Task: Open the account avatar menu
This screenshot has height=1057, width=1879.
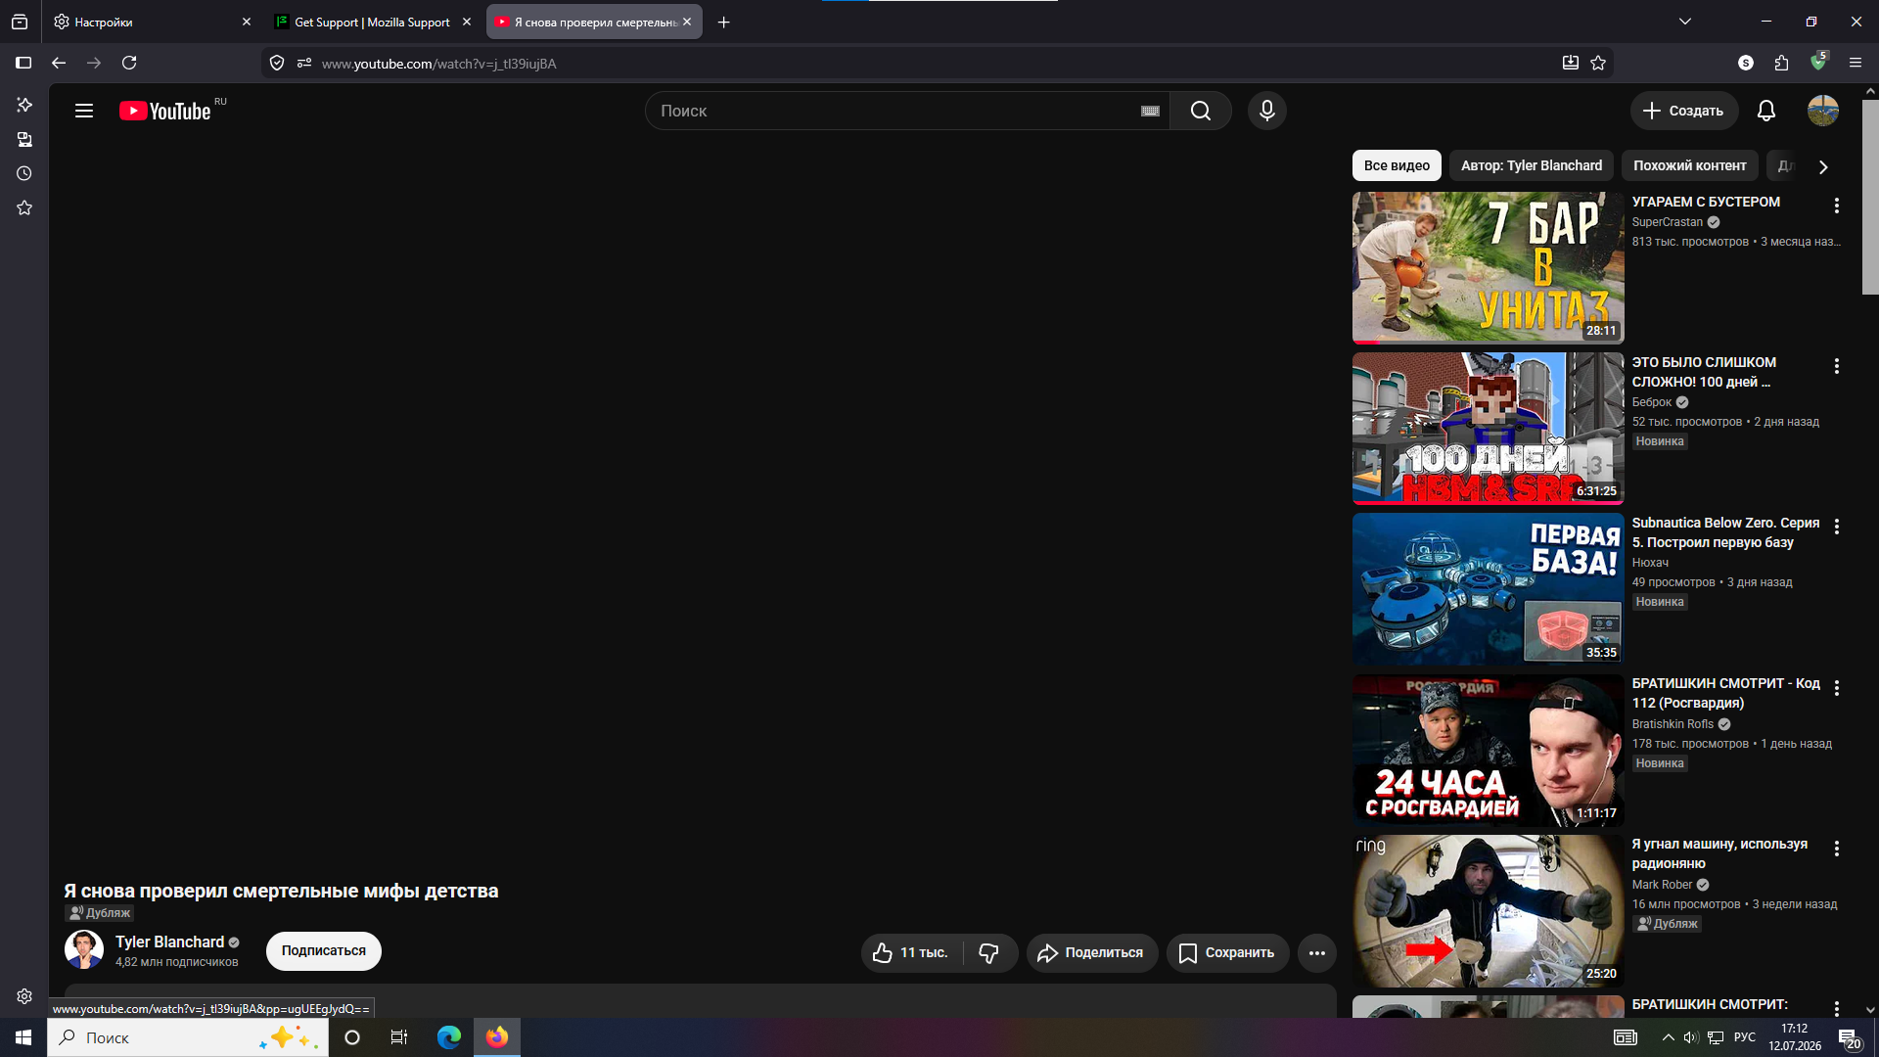Action: 1823,111
